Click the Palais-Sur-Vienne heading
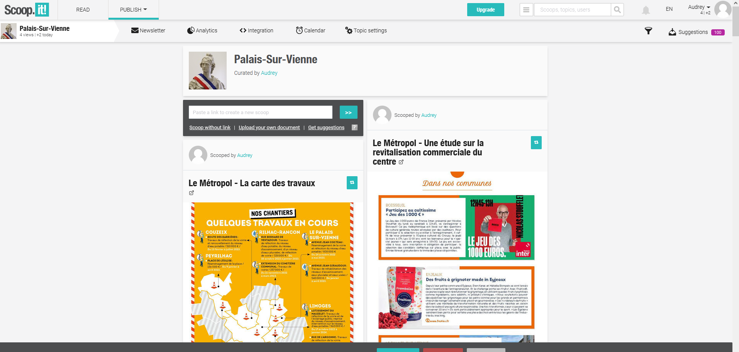The image size is (739, 352). click(x=276, y=59)
